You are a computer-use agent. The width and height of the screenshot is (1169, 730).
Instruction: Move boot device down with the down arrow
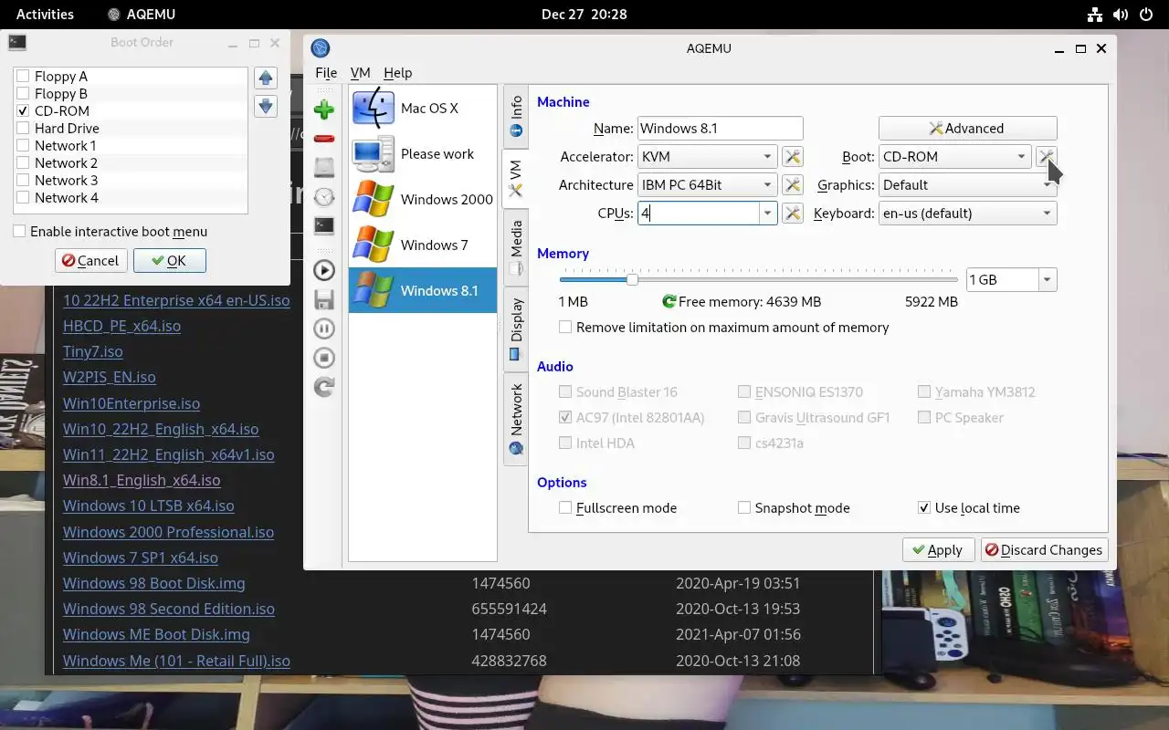coord(266,107)
